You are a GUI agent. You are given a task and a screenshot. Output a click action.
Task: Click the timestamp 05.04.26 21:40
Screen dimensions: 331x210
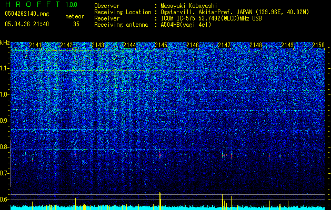(27, 24)
